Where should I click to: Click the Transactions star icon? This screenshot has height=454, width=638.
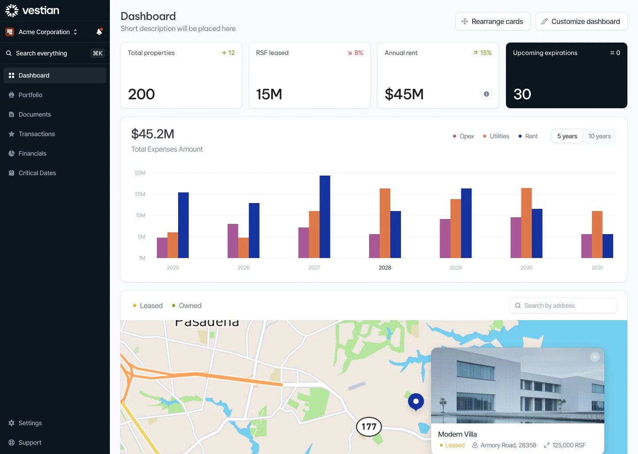[12, 134]
